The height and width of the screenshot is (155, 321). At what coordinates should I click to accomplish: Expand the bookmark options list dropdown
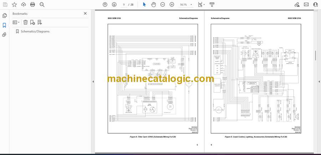pos(16,22)
